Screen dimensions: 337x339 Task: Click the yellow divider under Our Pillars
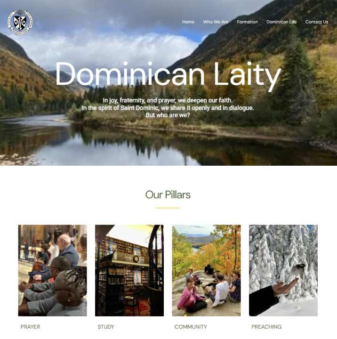[x=168, y=208]
